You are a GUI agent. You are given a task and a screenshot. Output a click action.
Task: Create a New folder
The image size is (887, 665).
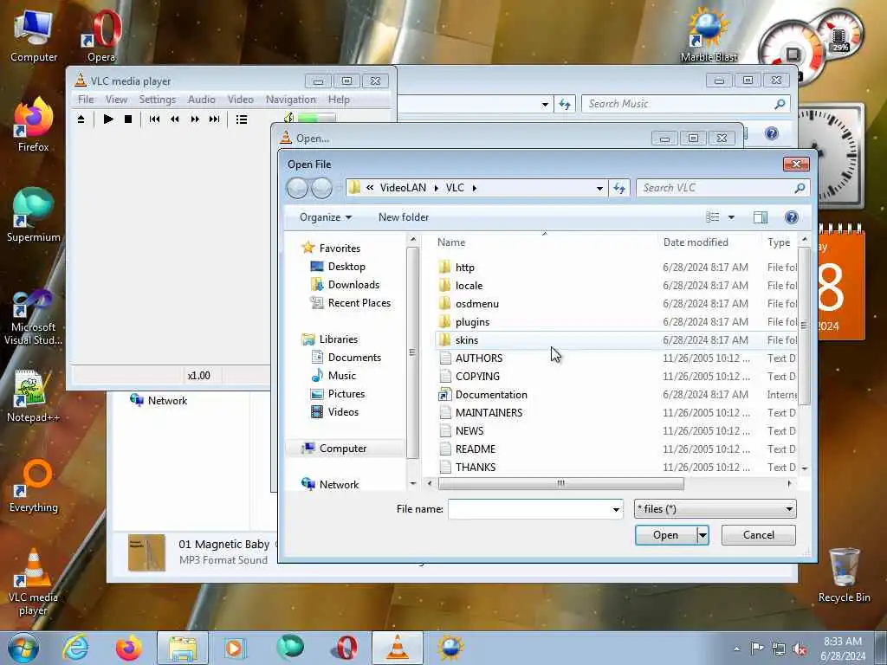404,217
